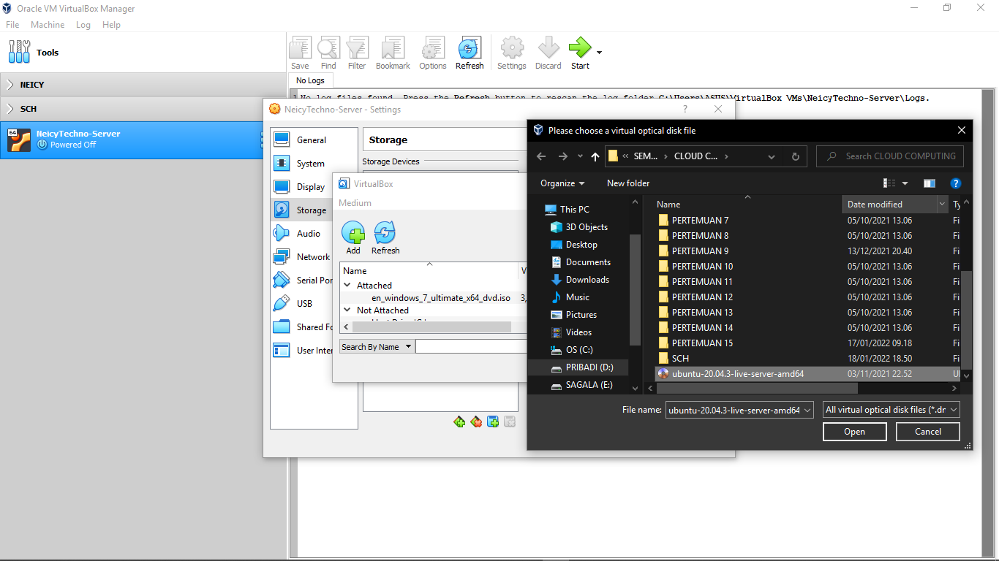Open the file type filter dropdown
999x561 pixels.
[891, 411]
